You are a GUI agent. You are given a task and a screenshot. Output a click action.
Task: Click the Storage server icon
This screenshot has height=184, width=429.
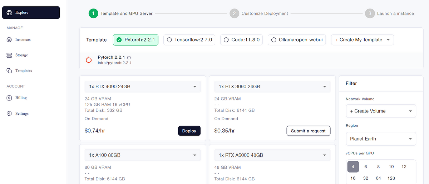9,55
